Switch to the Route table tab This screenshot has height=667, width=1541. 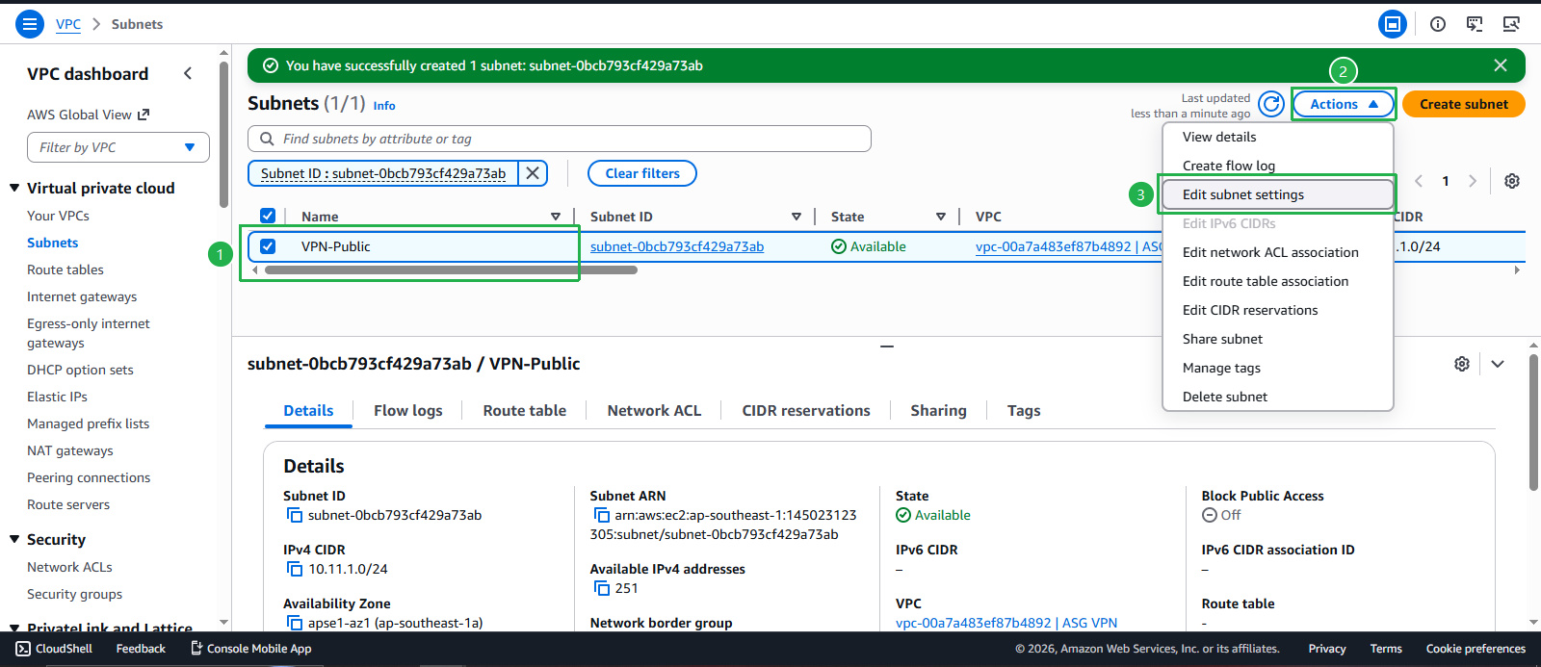coord(525,411)
